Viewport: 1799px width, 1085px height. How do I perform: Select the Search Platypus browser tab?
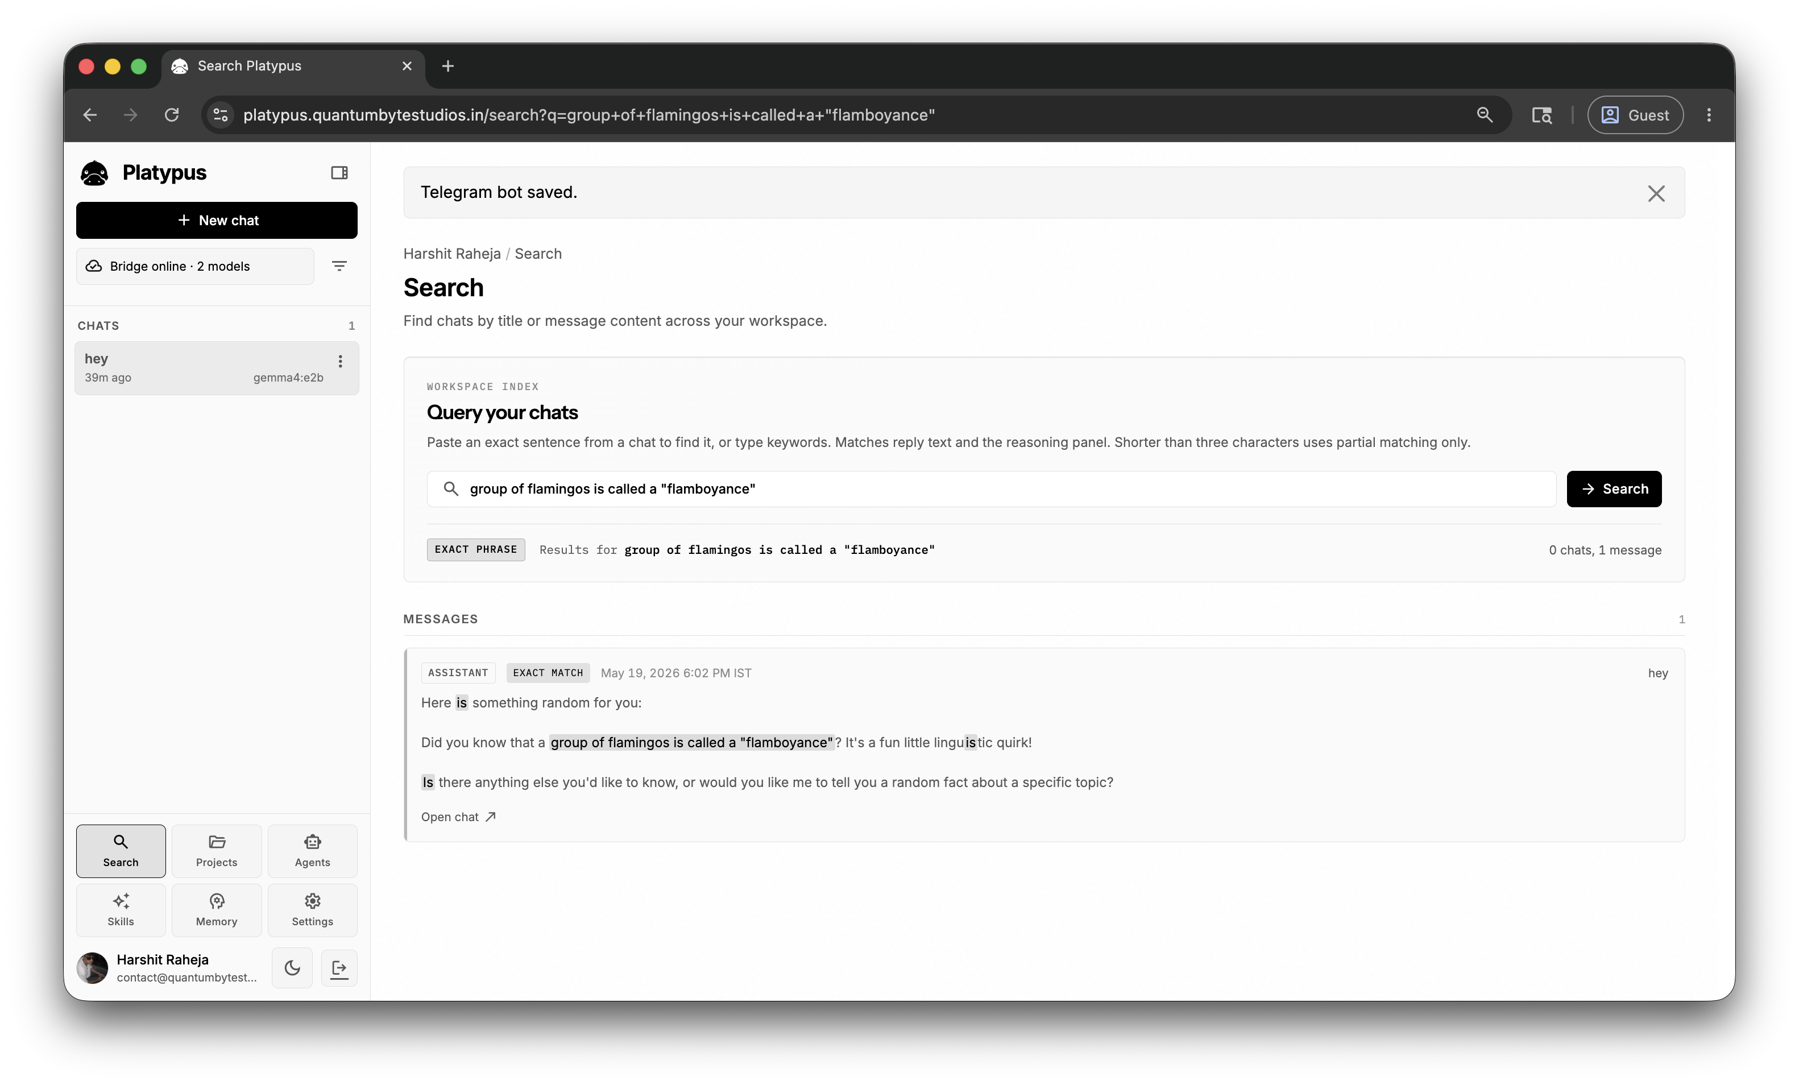pos(292,66)
